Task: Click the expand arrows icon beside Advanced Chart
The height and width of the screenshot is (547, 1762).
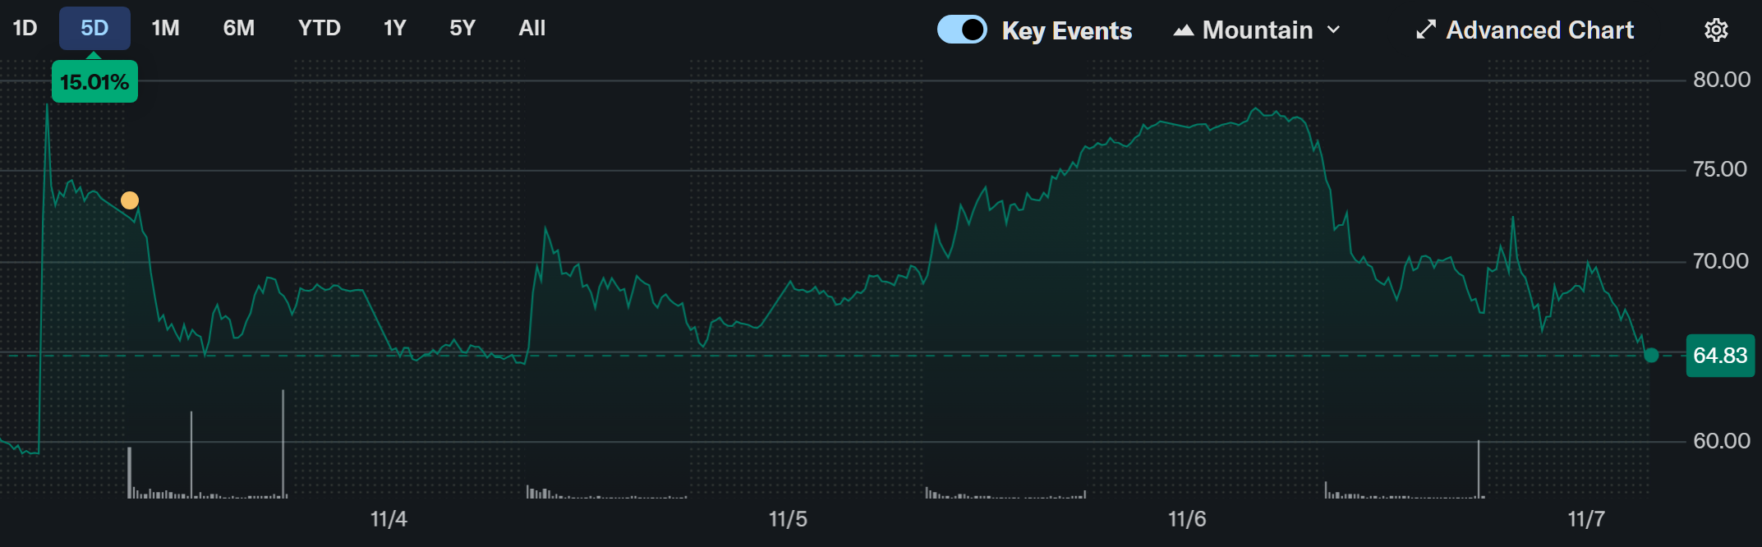Action: pyautogui.click(x=1426, y=30)
